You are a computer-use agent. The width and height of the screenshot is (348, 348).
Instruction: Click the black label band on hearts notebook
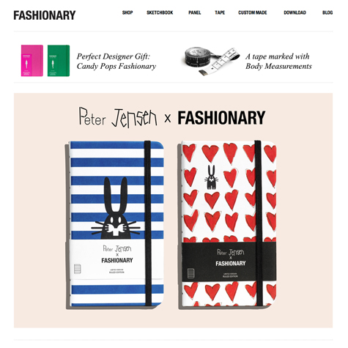coord(229,262)
